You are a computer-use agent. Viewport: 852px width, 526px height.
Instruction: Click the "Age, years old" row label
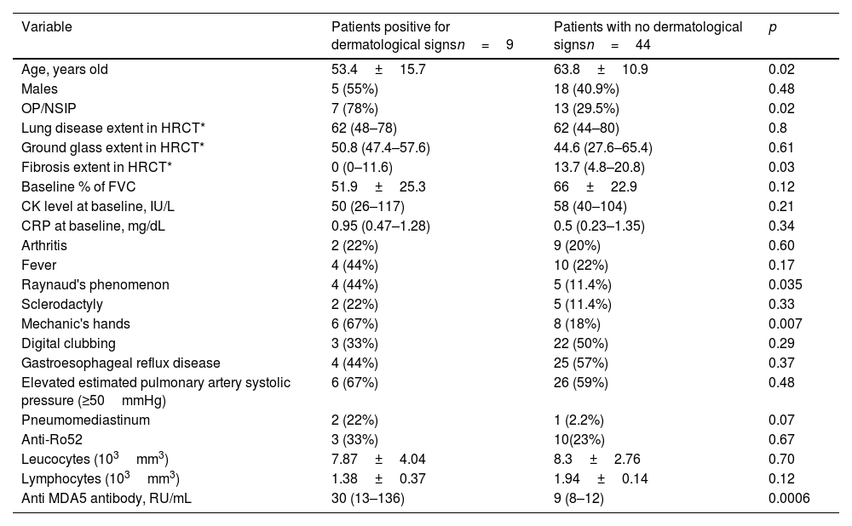coord(65,69)
